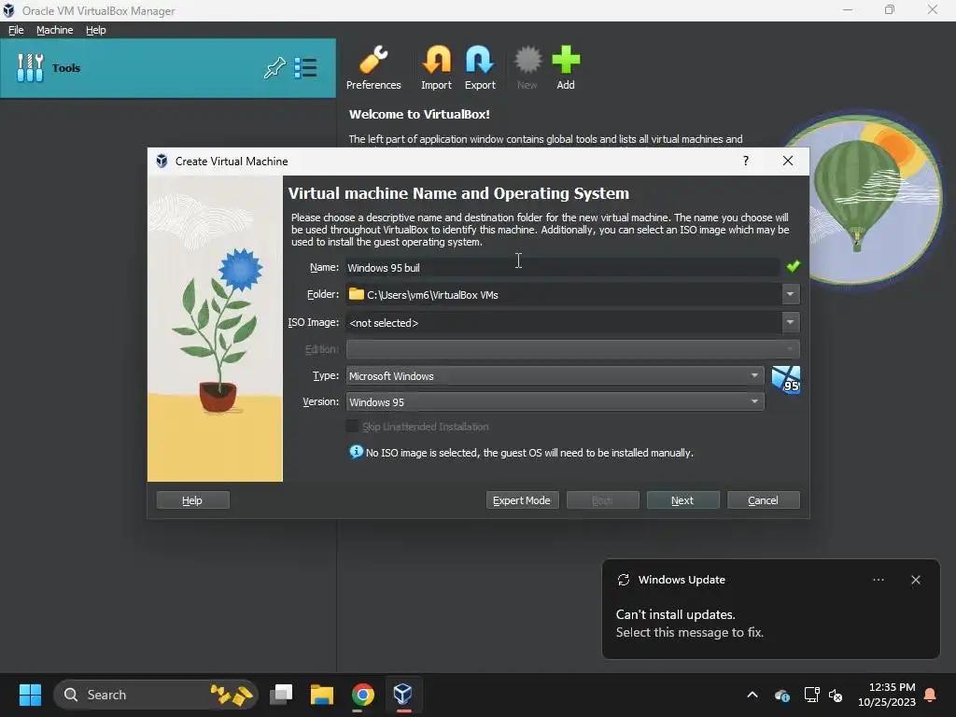Click the info icon beside ISO message

point(356,452)
